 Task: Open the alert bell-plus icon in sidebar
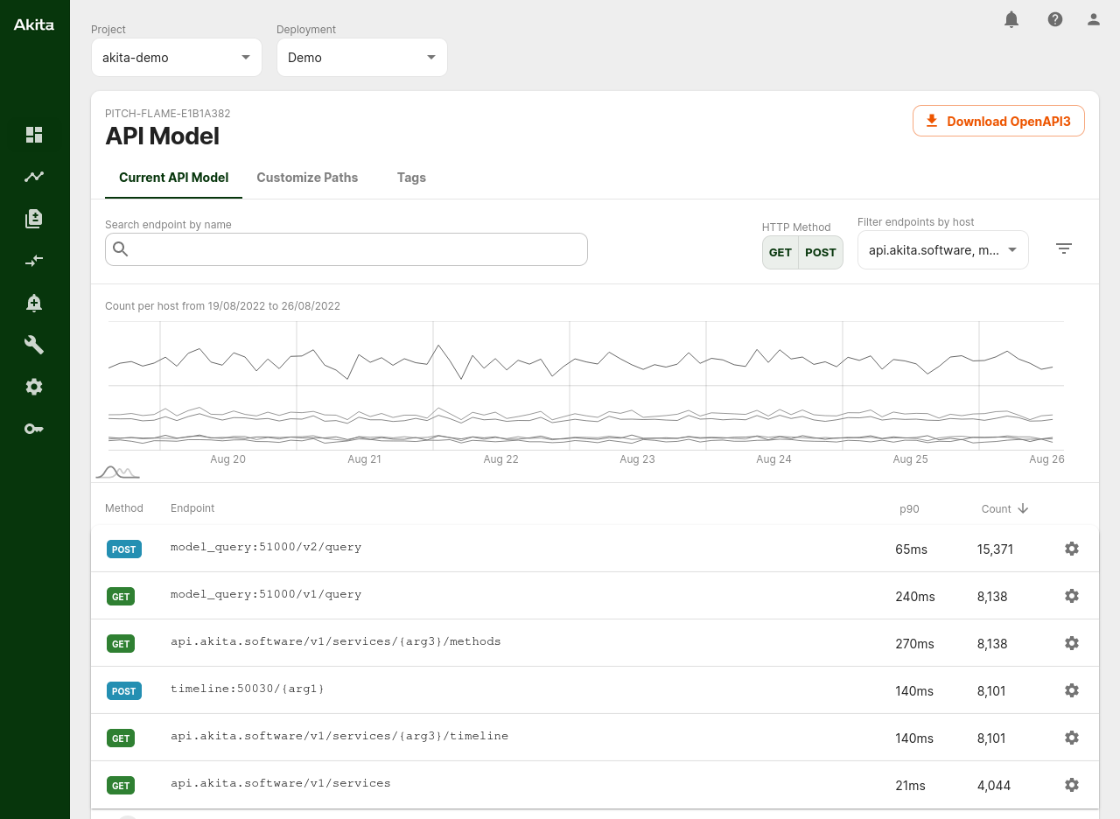(x=34, y=303)
